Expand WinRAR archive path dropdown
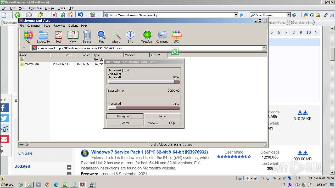This screenshot has width=335, height=188. click(x=264, y=48)
